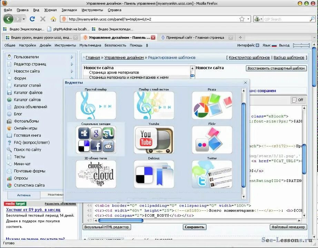
Task: Expand the Редактор страниц submenu arrow
Action: (x=72, y=64)
